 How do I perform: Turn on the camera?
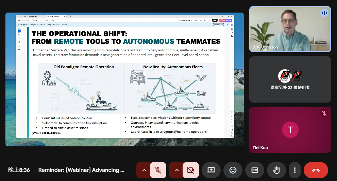(191, 170)
